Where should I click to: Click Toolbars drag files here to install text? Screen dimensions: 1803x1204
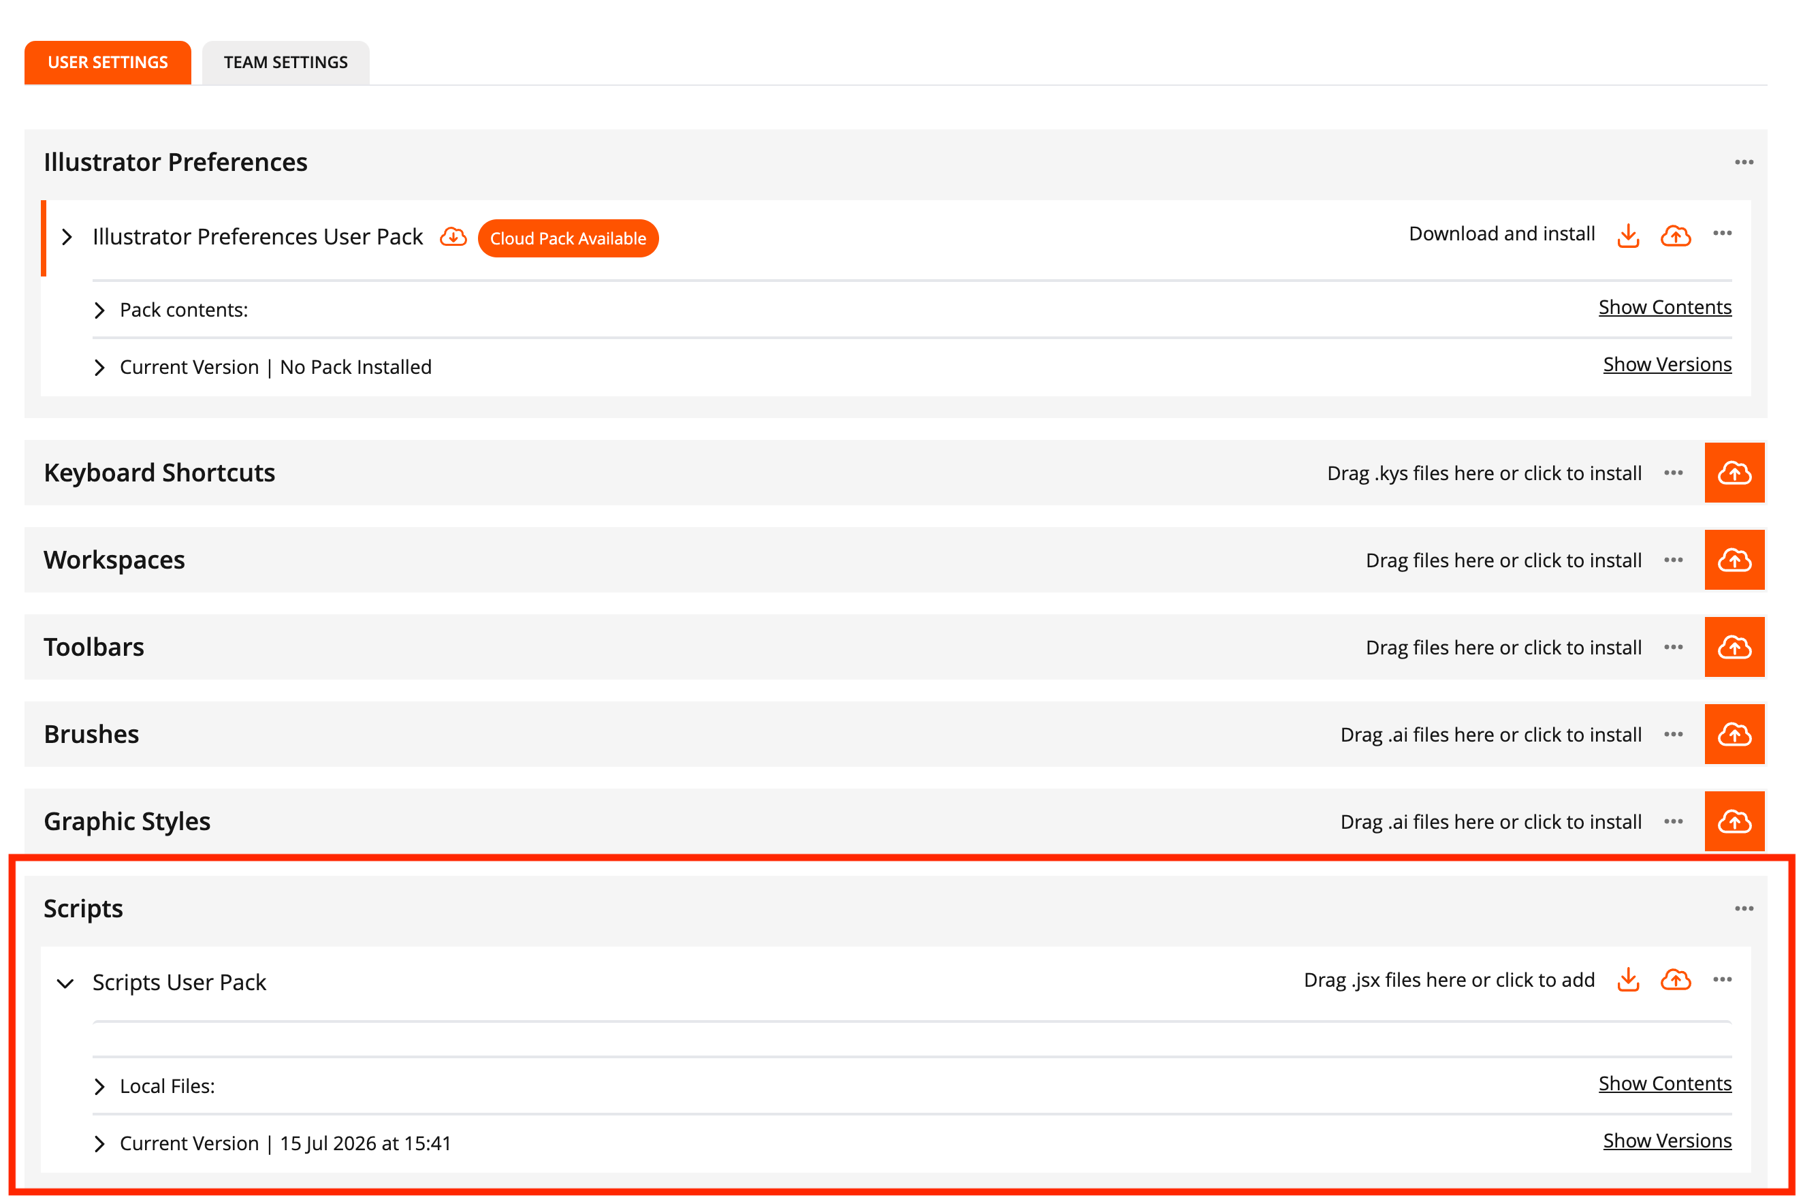point(1503,648)
